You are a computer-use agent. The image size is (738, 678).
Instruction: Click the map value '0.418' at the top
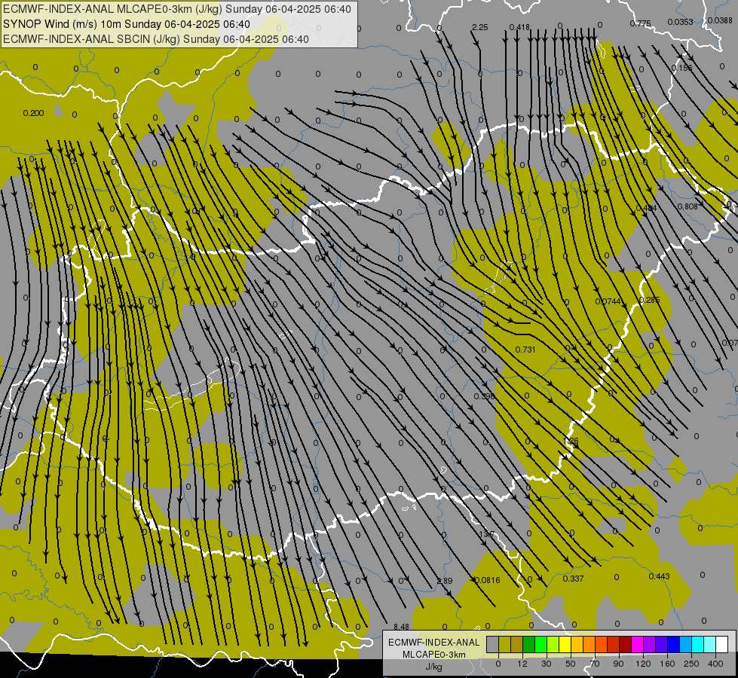tap(519, 27)
